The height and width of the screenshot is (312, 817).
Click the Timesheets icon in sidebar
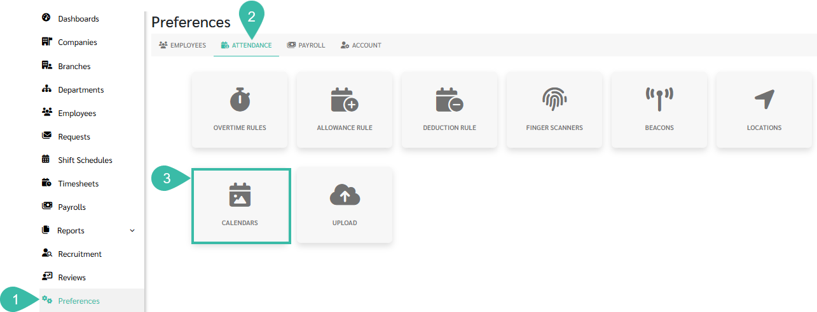tap(46, 183)
